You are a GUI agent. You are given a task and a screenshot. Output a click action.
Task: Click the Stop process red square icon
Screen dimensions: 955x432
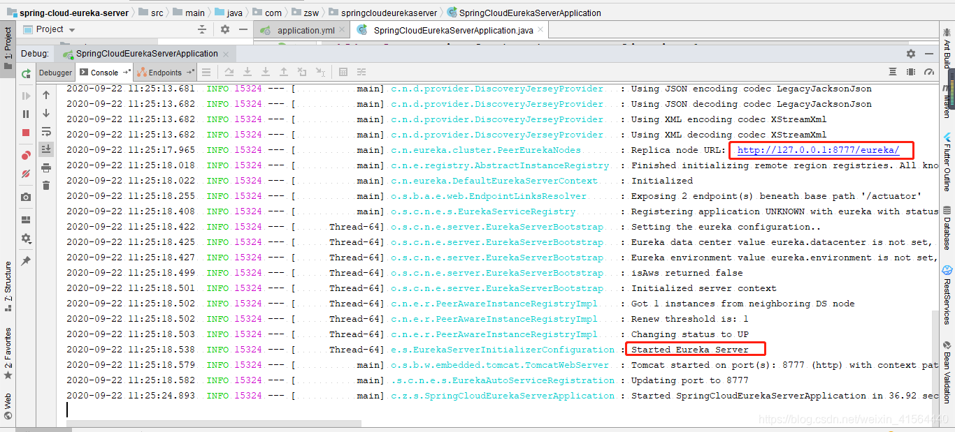26,131
